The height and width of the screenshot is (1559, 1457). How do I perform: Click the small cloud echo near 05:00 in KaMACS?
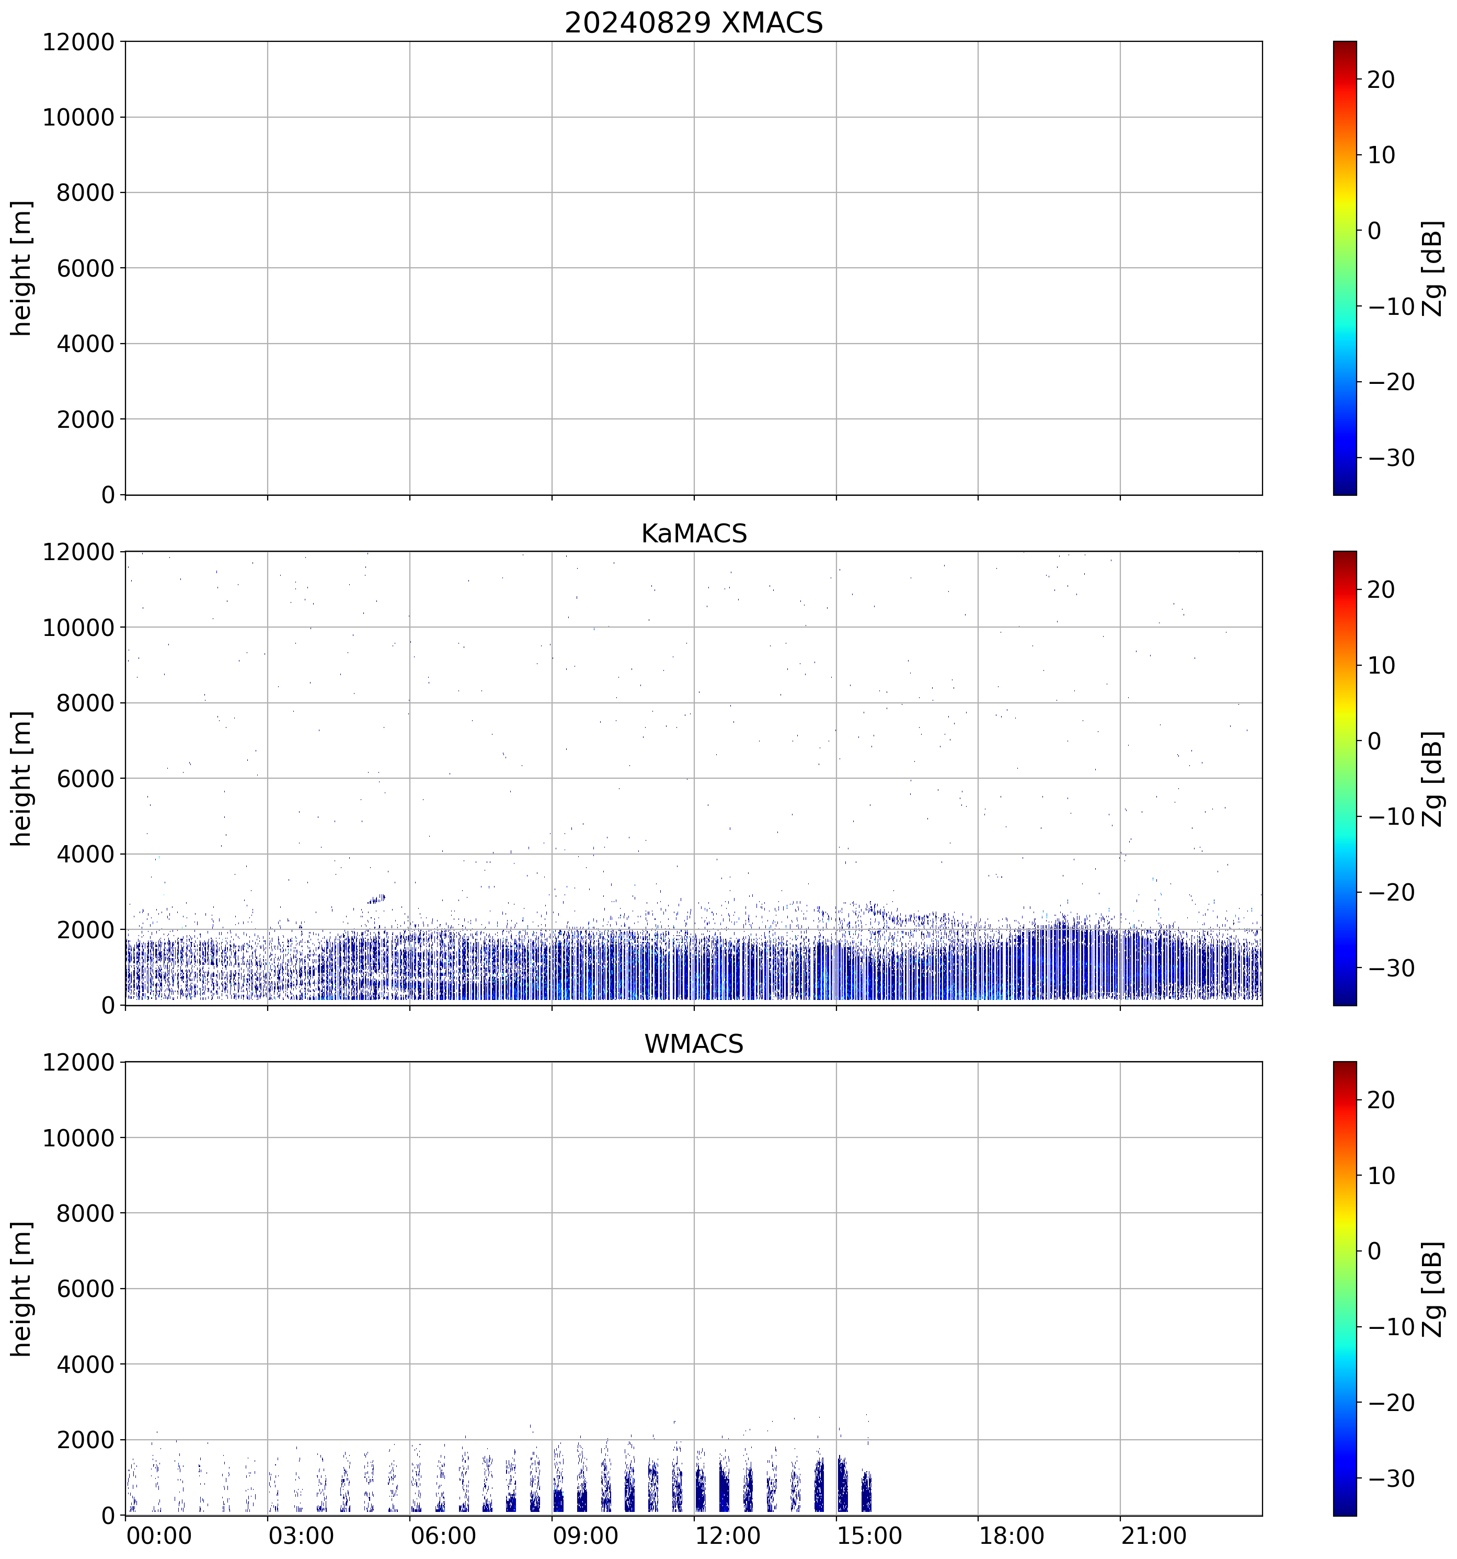pos(377,898)
